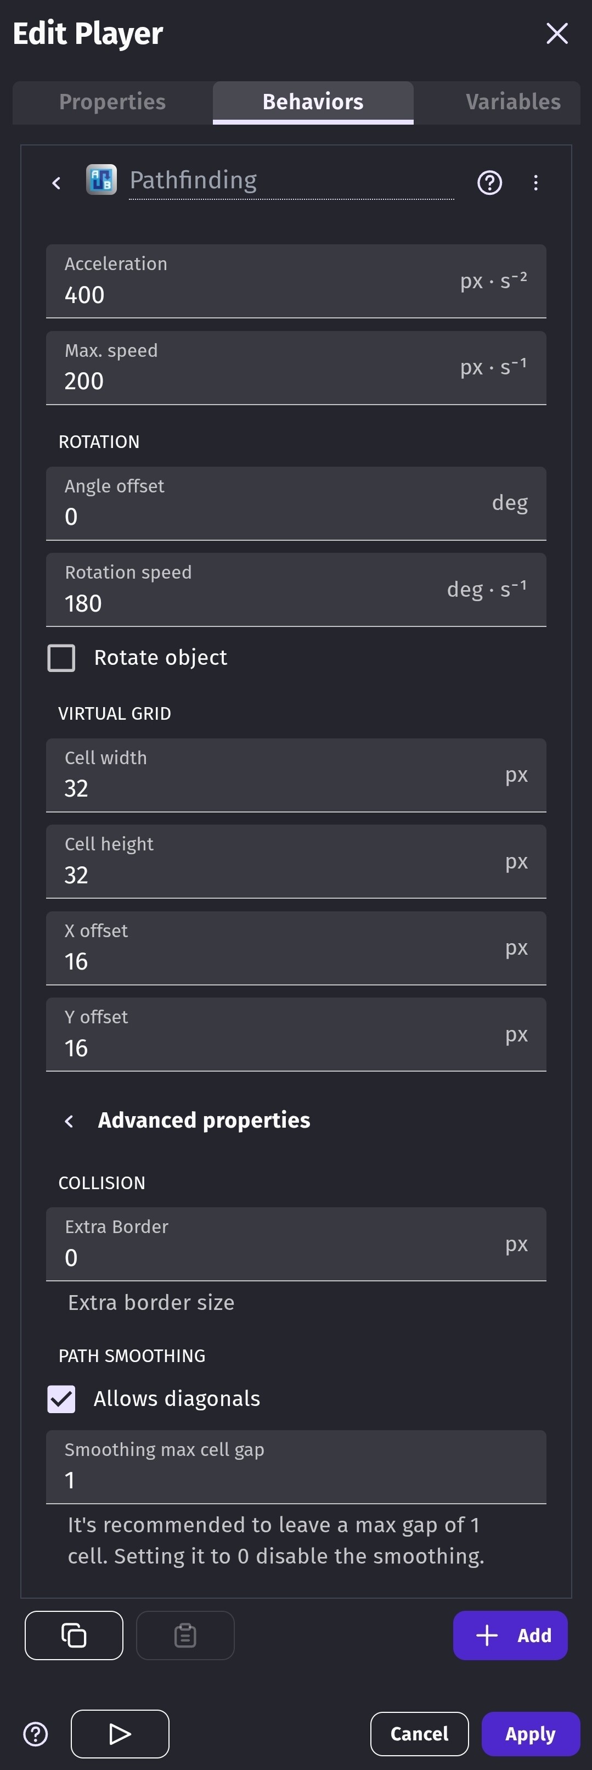Click the Add behavior button
Viewport: 592px width, 1770px height.
pos(510,1634)
